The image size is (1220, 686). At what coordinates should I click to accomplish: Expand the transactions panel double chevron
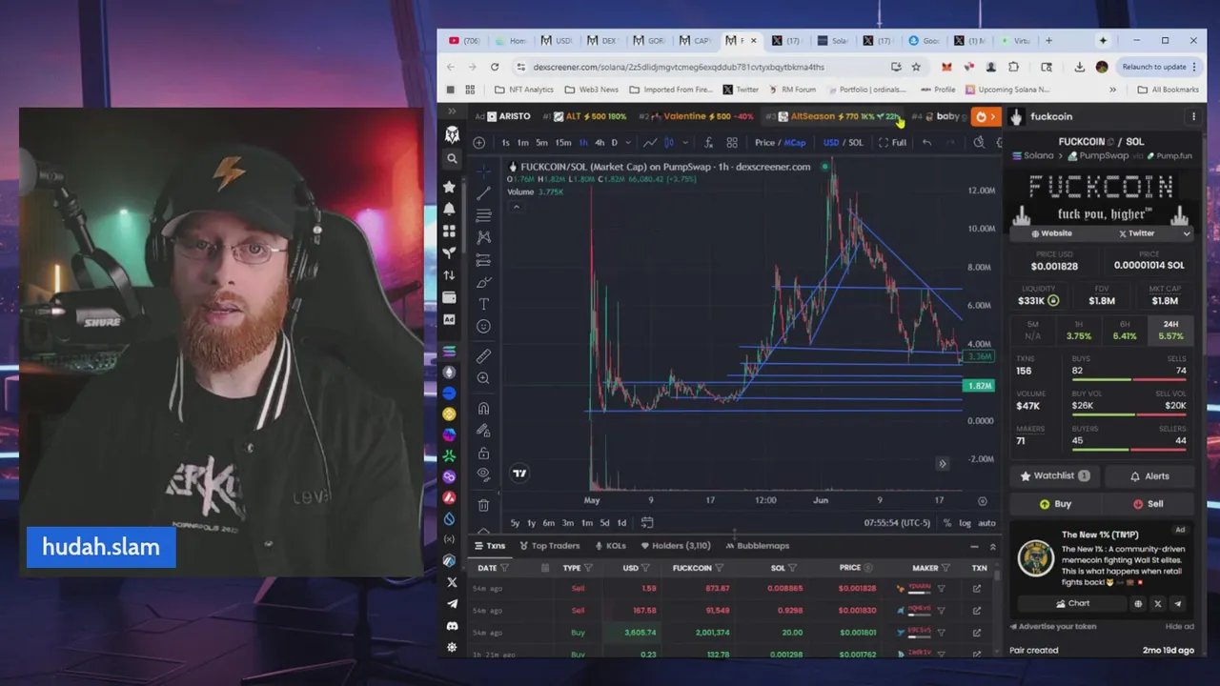992,546
